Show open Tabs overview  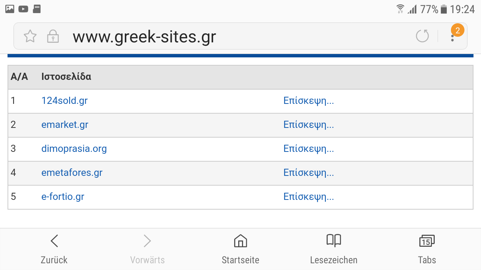click(x=427, y=248)
